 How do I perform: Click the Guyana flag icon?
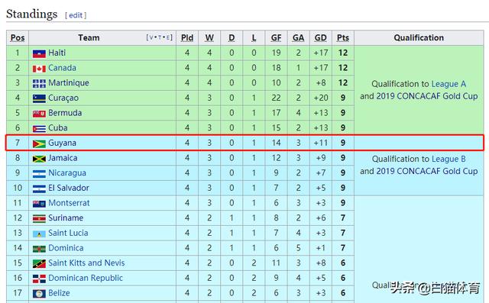click(39, 143)
